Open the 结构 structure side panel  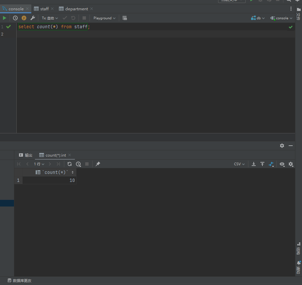tap(299, 248)
